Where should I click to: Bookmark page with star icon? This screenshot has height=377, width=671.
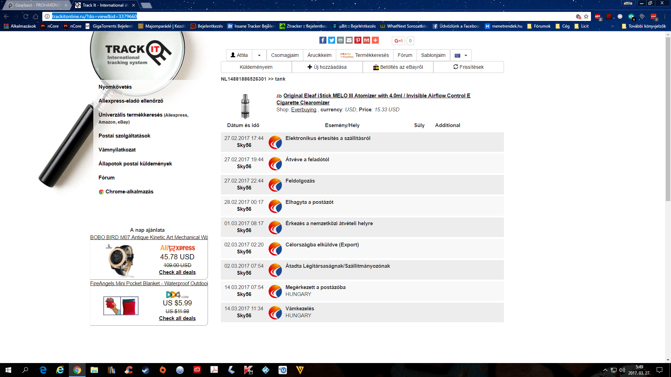pos(586,16)
